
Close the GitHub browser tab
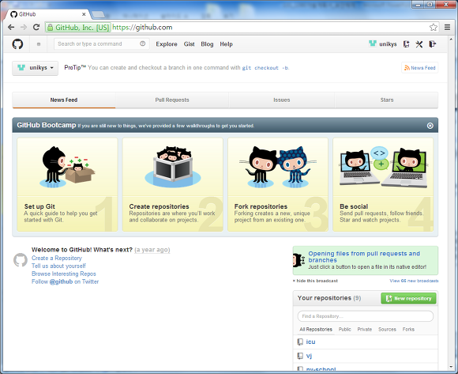[84, 14]
